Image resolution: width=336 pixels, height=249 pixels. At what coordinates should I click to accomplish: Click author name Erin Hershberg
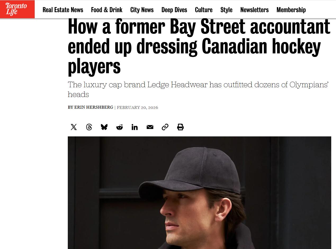tap(94, 107)
